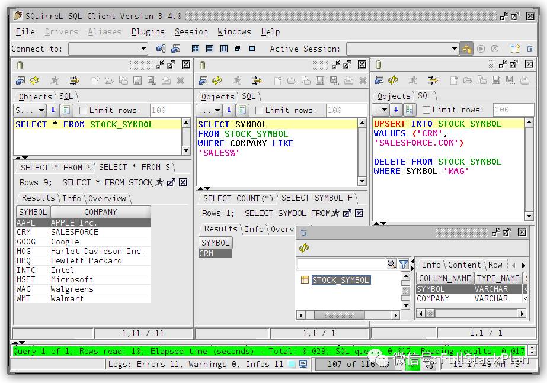Click the magnifier find icon in object tree
This screenshot has height=383, width=547.
coord(392,263)
